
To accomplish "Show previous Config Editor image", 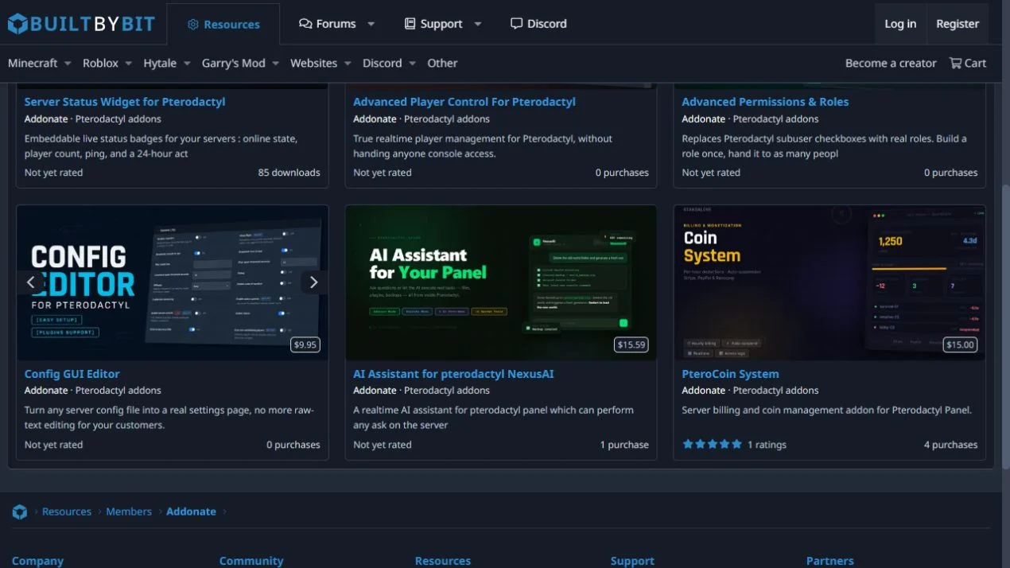I will coord(31,282).
